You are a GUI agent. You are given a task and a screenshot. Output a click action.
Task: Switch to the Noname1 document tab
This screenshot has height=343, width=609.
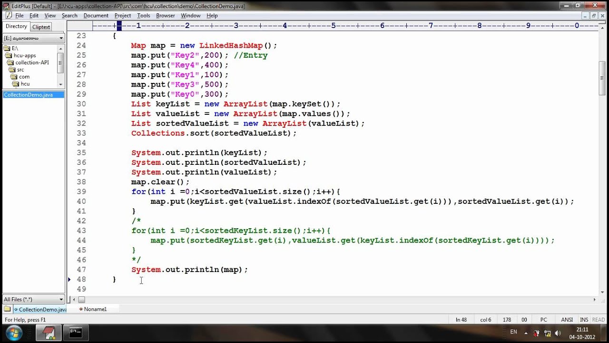point(93,309)
